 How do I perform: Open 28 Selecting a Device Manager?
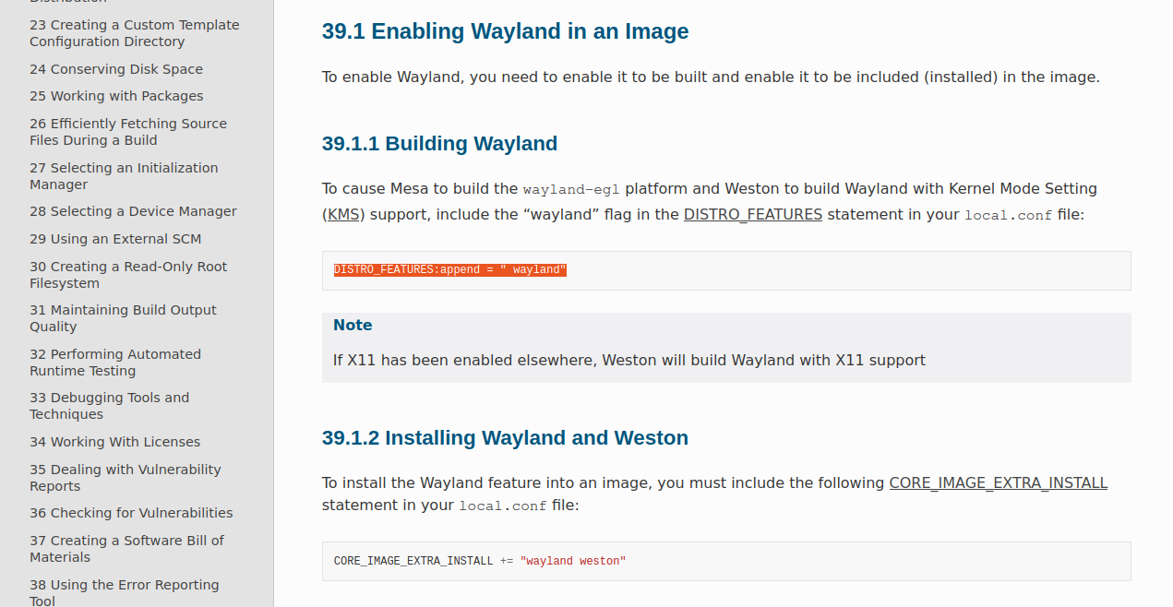tap(133, 211)
